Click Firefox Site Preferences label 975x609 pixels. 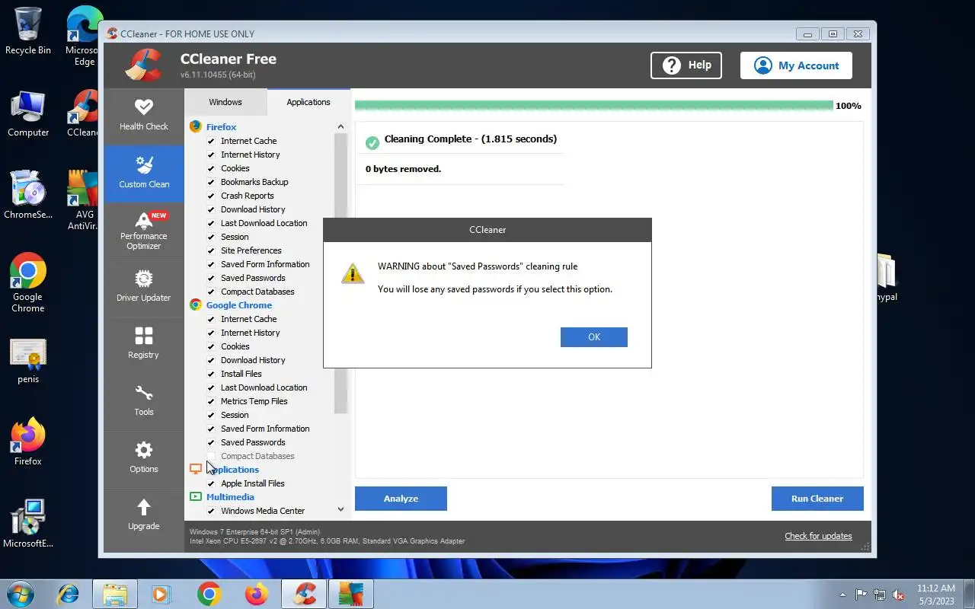click(x=251, y=250)
